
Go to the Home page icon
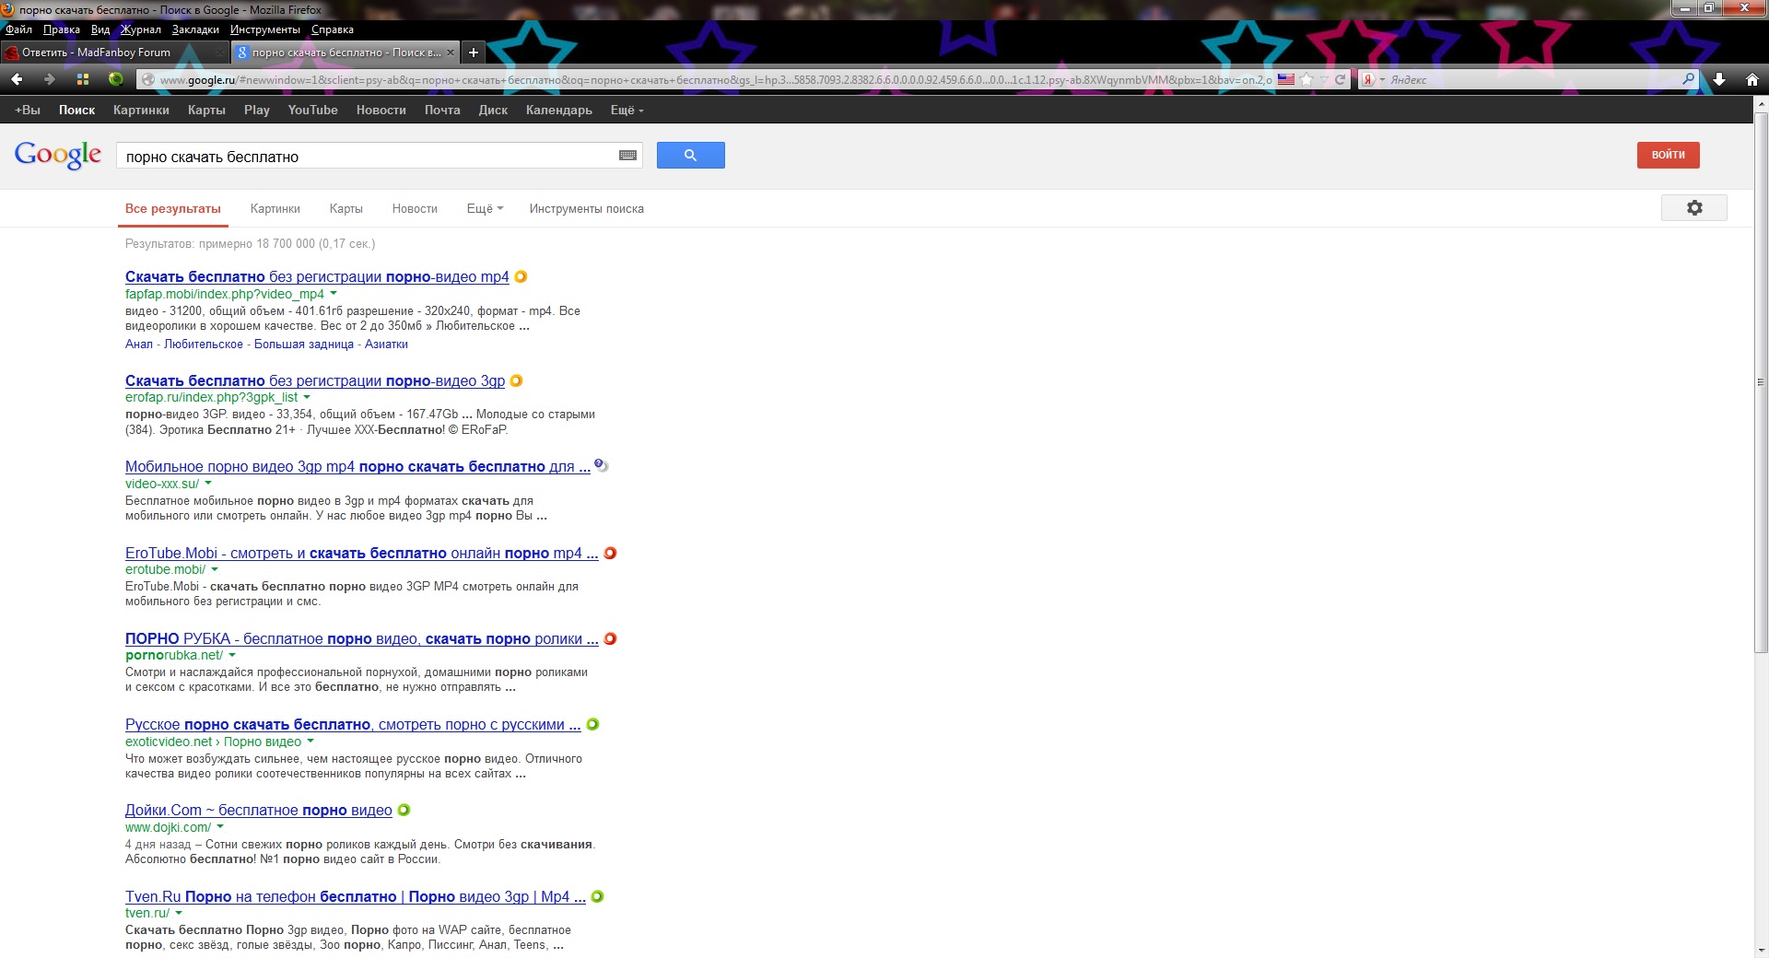(x=1752, y=79)
